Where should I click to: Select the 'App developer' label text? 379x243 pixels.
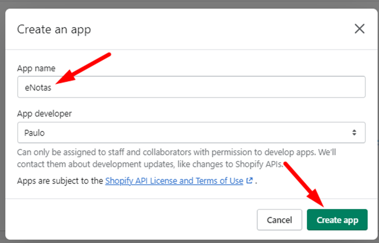(44, 114)
